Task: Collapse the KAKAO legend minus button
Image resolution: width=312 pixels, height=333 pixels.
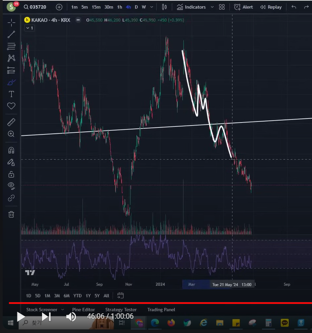Action: click(x=78, y=20)
